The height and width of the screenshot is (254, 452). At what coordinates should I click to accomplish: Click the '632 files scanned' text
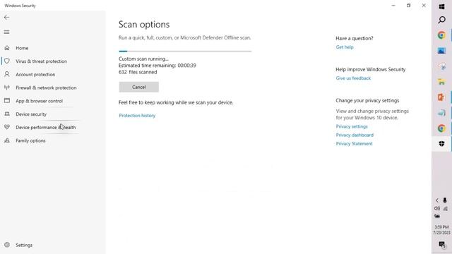(x=138, y=72)
